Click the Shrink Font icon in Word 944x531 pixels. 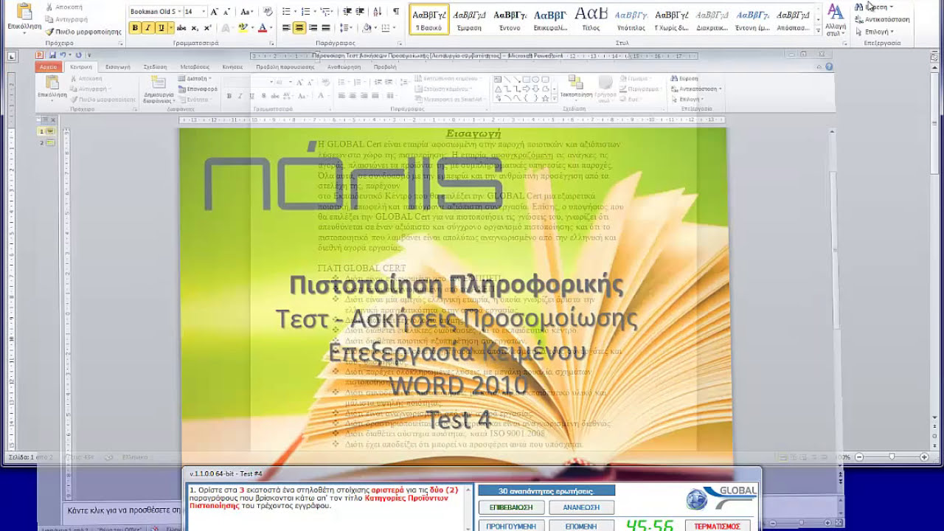(x=226, y=12)
